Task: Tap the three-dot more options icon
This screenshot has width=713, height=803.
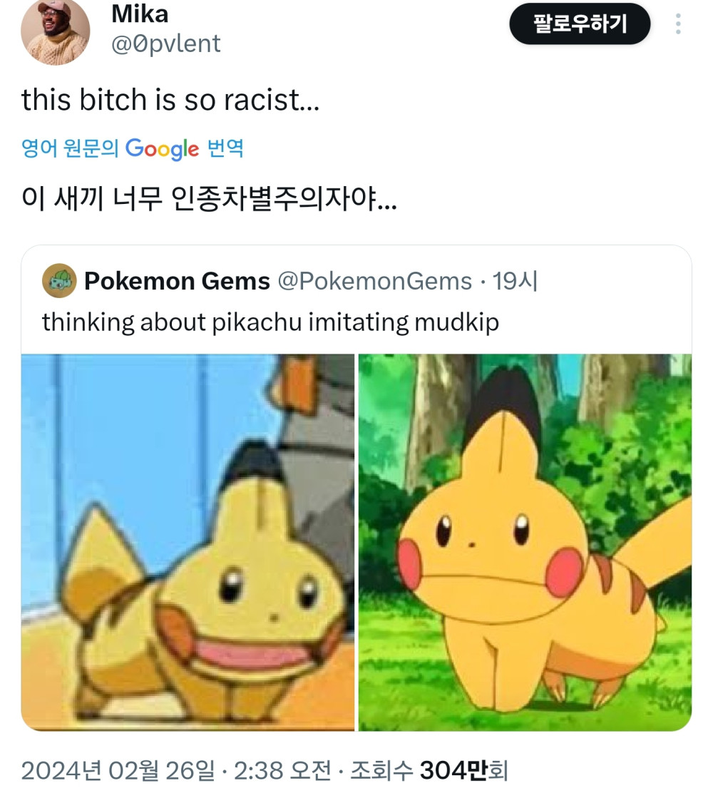Action: click(678, 24)
